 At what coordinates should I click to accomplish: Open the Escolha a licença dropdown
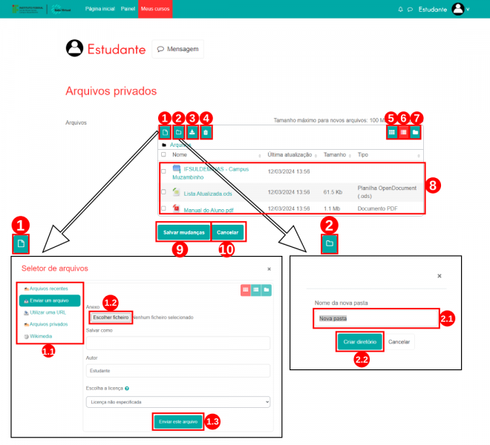point(178,402)
